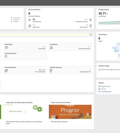Click the 'Cloud Apps' card title
The image size is (120, 133).
[8, 44]
